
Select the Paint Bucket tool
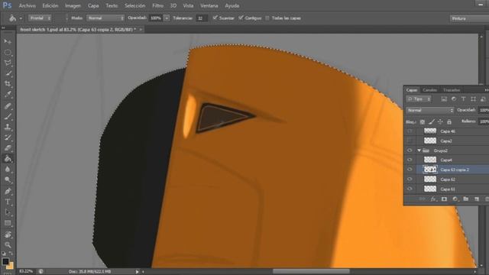tap(8, 159)
